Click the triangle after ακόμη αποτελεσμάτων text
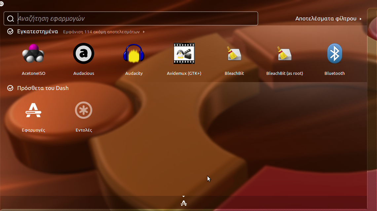377x211 pixels. click(144, 32)
